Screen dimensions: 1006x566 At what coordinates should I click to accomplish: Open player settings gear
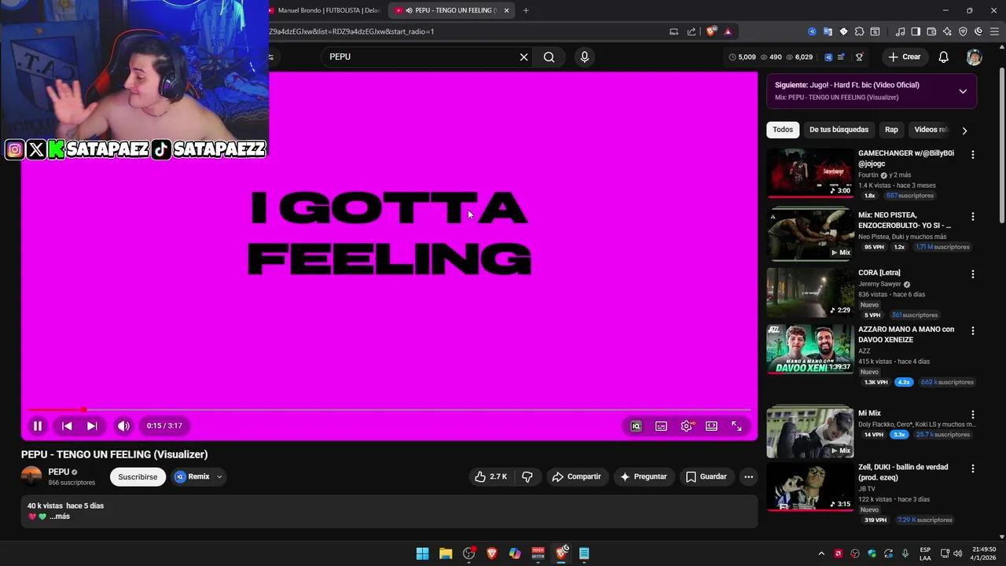click(686, 426)
